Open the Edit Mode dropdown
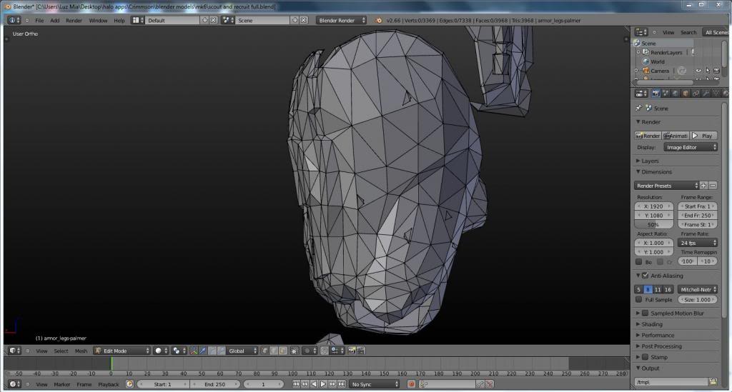 pyautogui.click(x=122, y=351)
